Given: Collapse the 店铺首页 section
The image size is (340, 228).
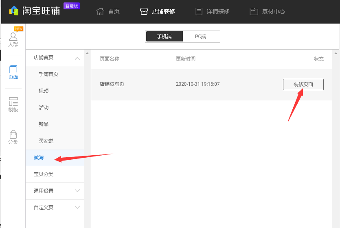Looking at the screenshot, I should [77, 58].
